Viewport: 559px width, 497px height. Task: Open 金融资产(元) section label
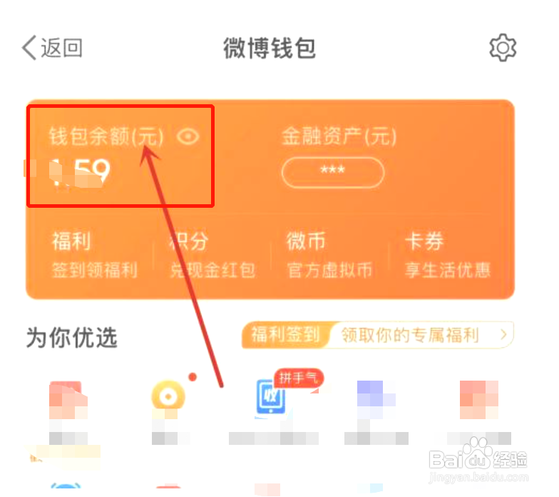[x=339, y=136]
